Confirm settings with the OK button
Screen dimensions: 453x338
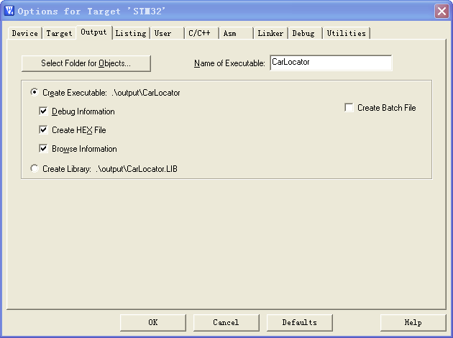tap(153, 323)
